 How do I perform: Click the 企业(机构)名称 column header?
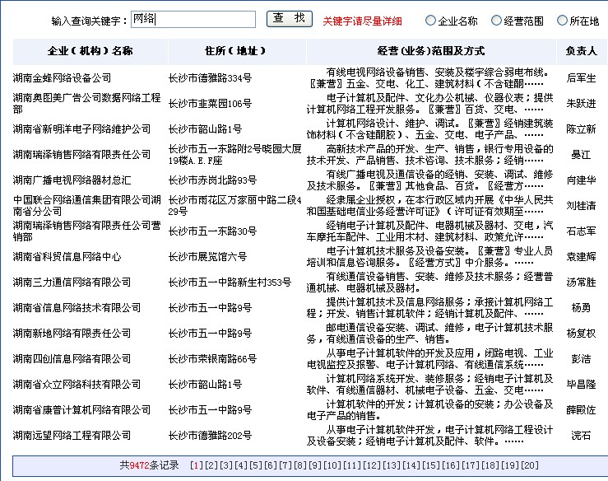point(90,51)
